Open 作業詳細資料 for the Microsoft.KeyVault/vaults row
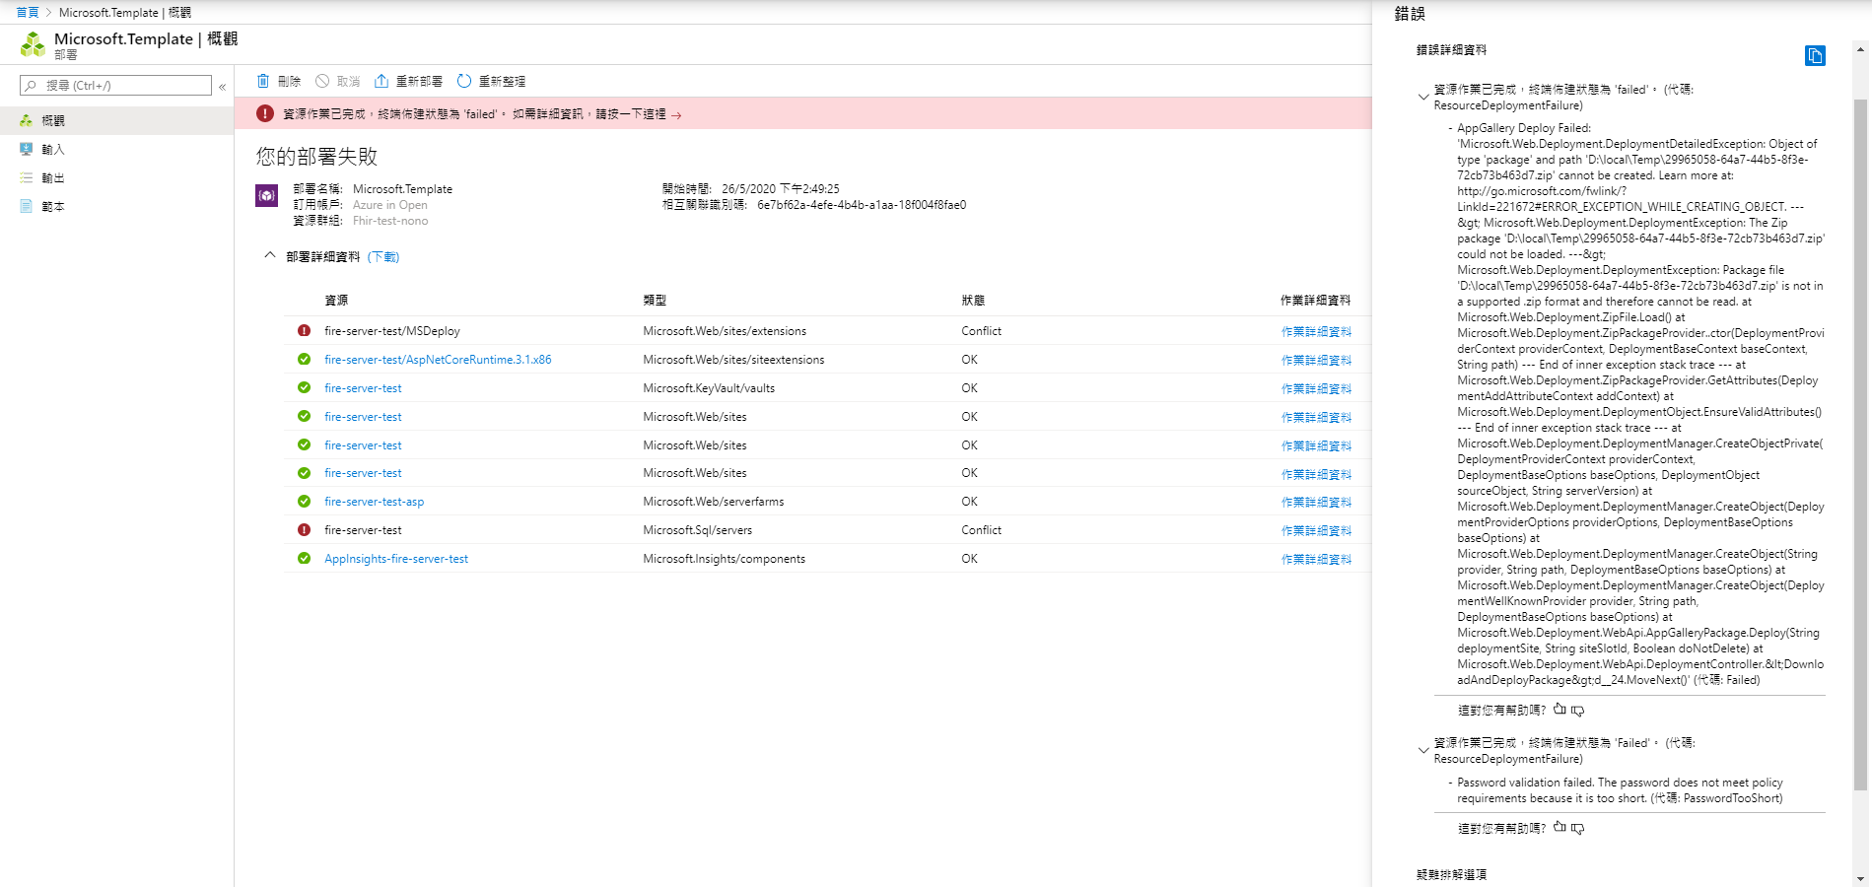Viewport: 1872px width, 887px height. pos(1316,389)
